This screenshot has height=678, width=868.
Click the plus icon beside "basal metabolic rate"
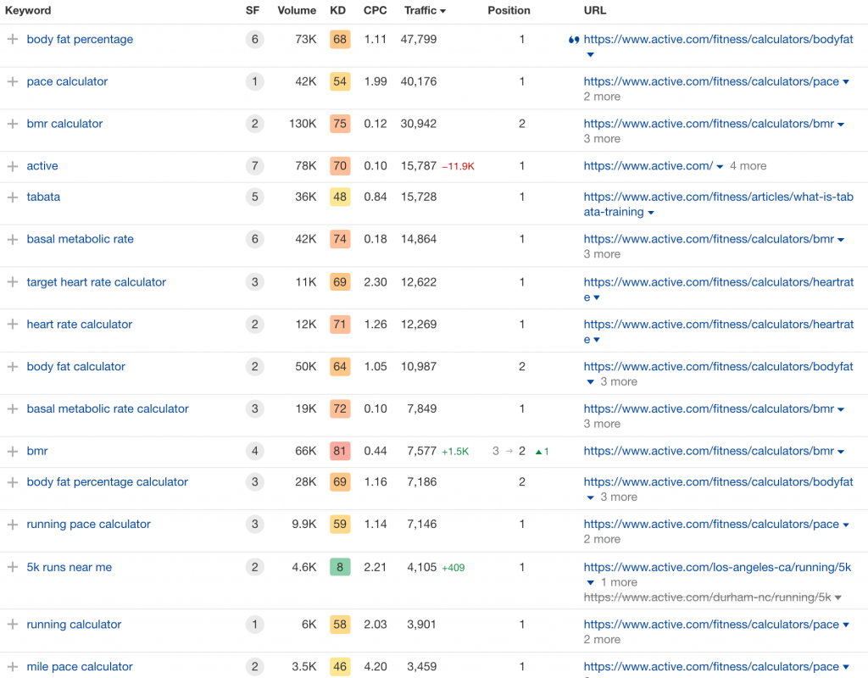(x=12, y=239)
